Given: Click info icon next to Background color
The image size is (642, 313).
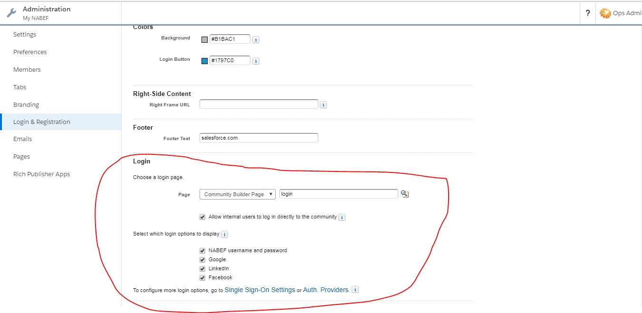Looking at the screenshot, I should tap(256, 40).
